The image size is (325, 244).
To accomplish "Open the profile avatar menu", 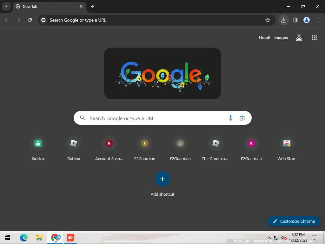I will coord(307,20).
